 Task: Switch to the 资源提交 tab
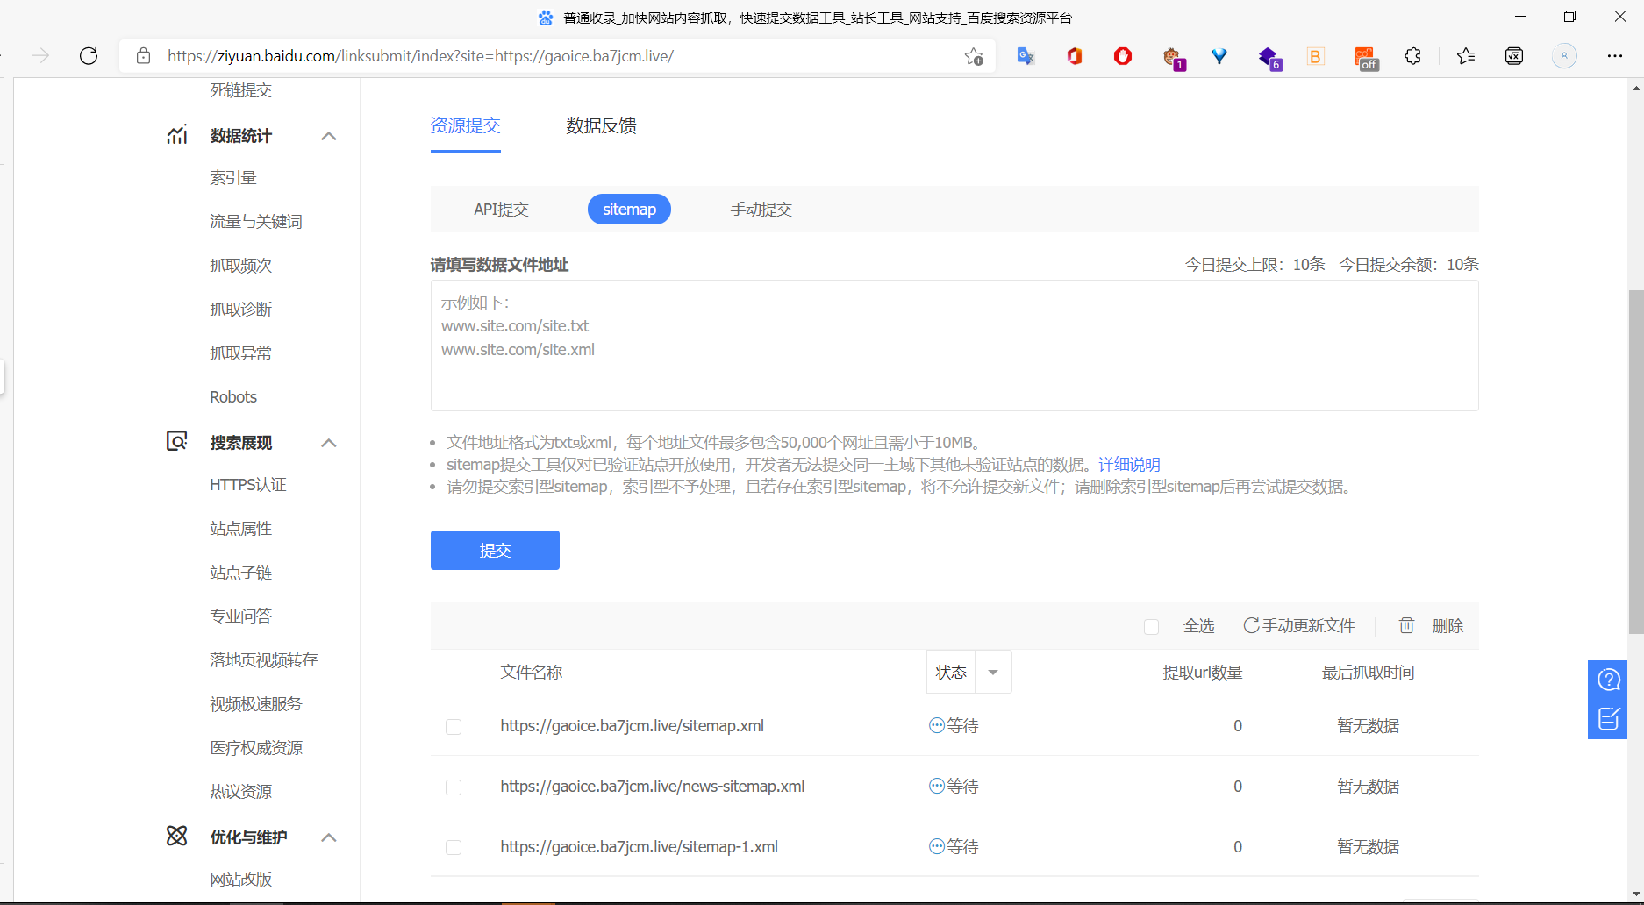pyautogui.click(x=465, y=125)
